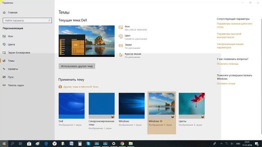
Task: Open the Шрифты fonts section
Action: 10,69
